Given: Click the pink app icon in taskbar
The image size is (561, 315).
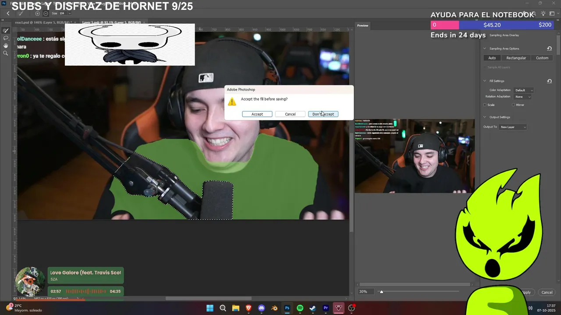Looking at the screenshot, I should [338, 308].
